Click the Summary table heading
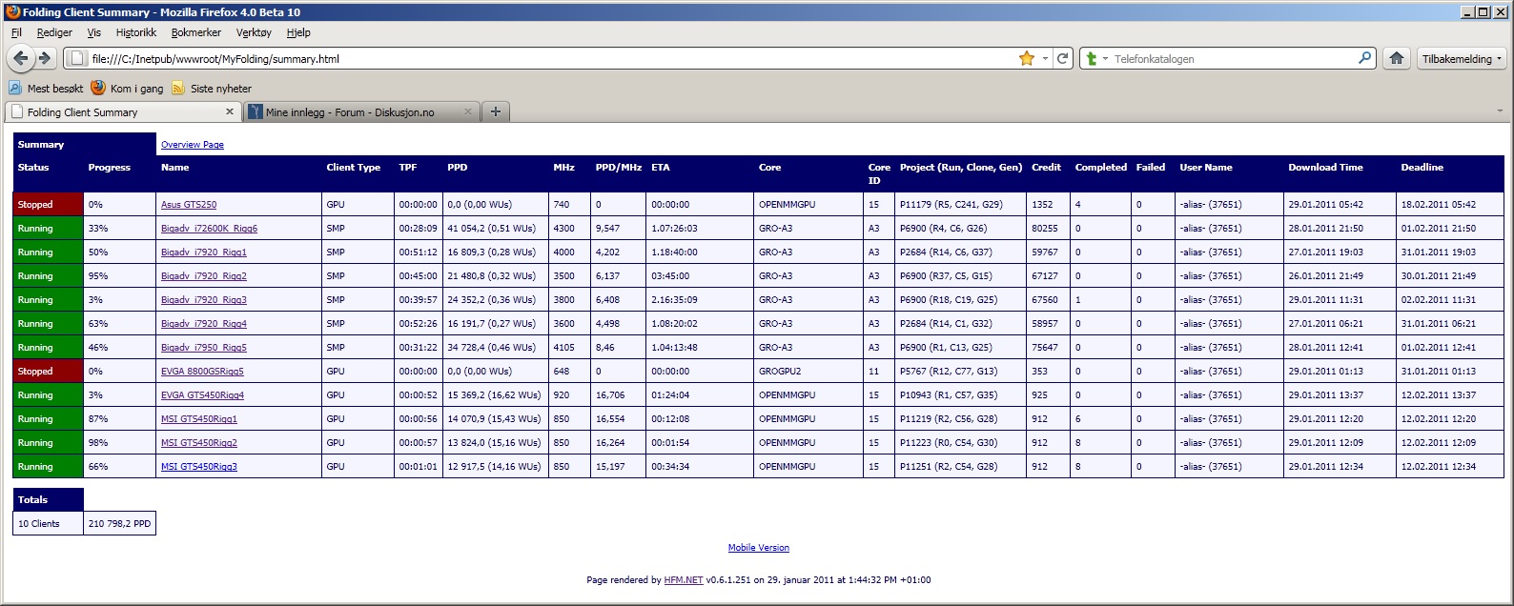The height and width of the screenshot is (606, 1514). 41,145
